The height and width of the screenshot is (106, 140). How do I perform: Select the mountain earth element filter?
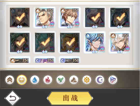[x=74, y=80]
